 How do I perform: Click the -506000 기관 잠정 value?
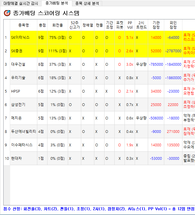pos(156,118)
